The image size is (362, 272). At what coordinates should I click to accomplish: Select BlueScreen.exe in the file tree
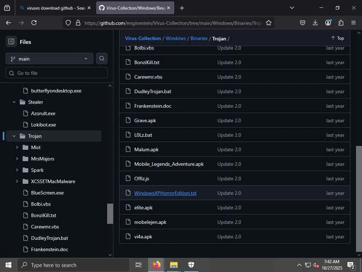[47, 193]
